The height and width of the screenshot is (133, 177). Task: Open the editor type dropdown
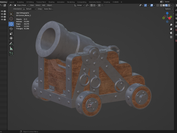click(11, 5)
